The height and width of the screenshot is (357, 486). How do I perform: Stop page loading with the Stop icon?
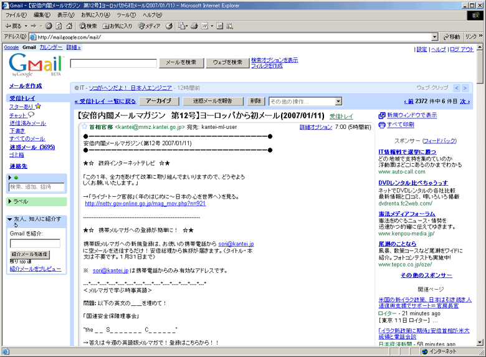click(49, 26)
